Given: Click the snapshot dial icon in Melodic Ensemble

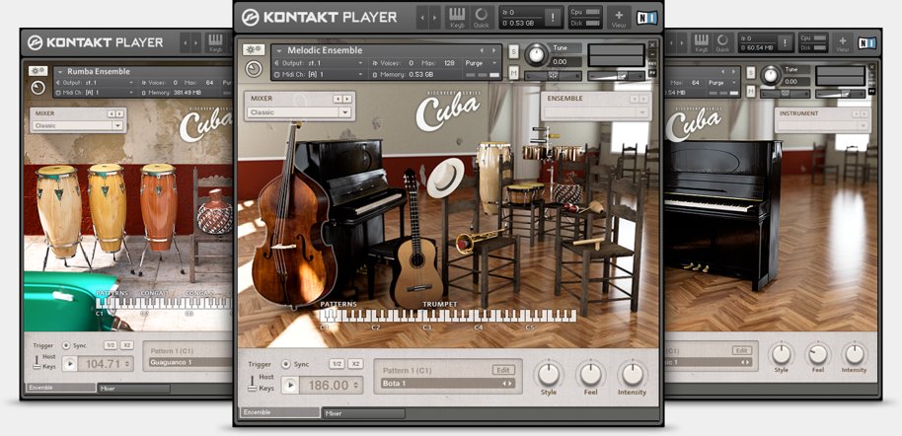Looking at the screenshot, I should point(253,69).
